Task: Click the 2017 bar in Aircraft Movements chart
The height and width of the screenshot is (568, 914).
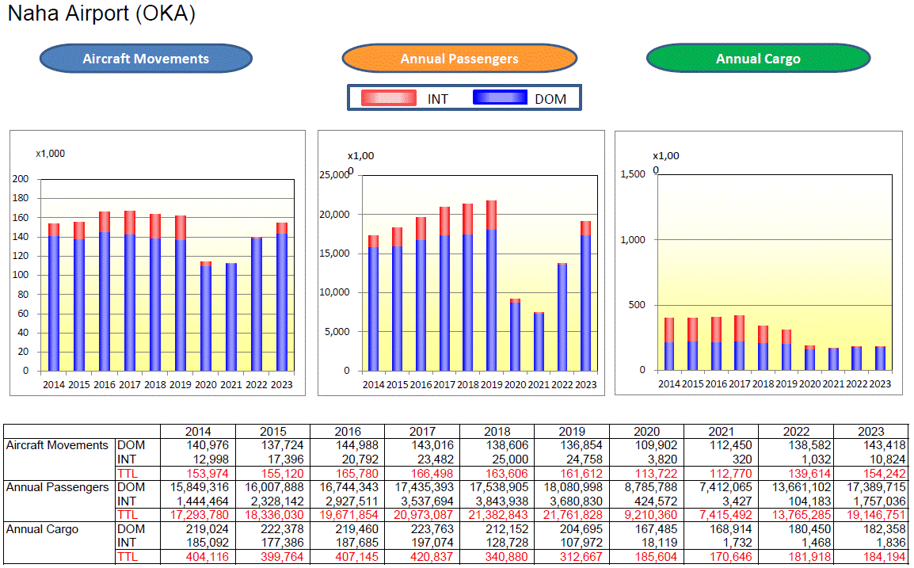Action: click(x=130, y=291)
